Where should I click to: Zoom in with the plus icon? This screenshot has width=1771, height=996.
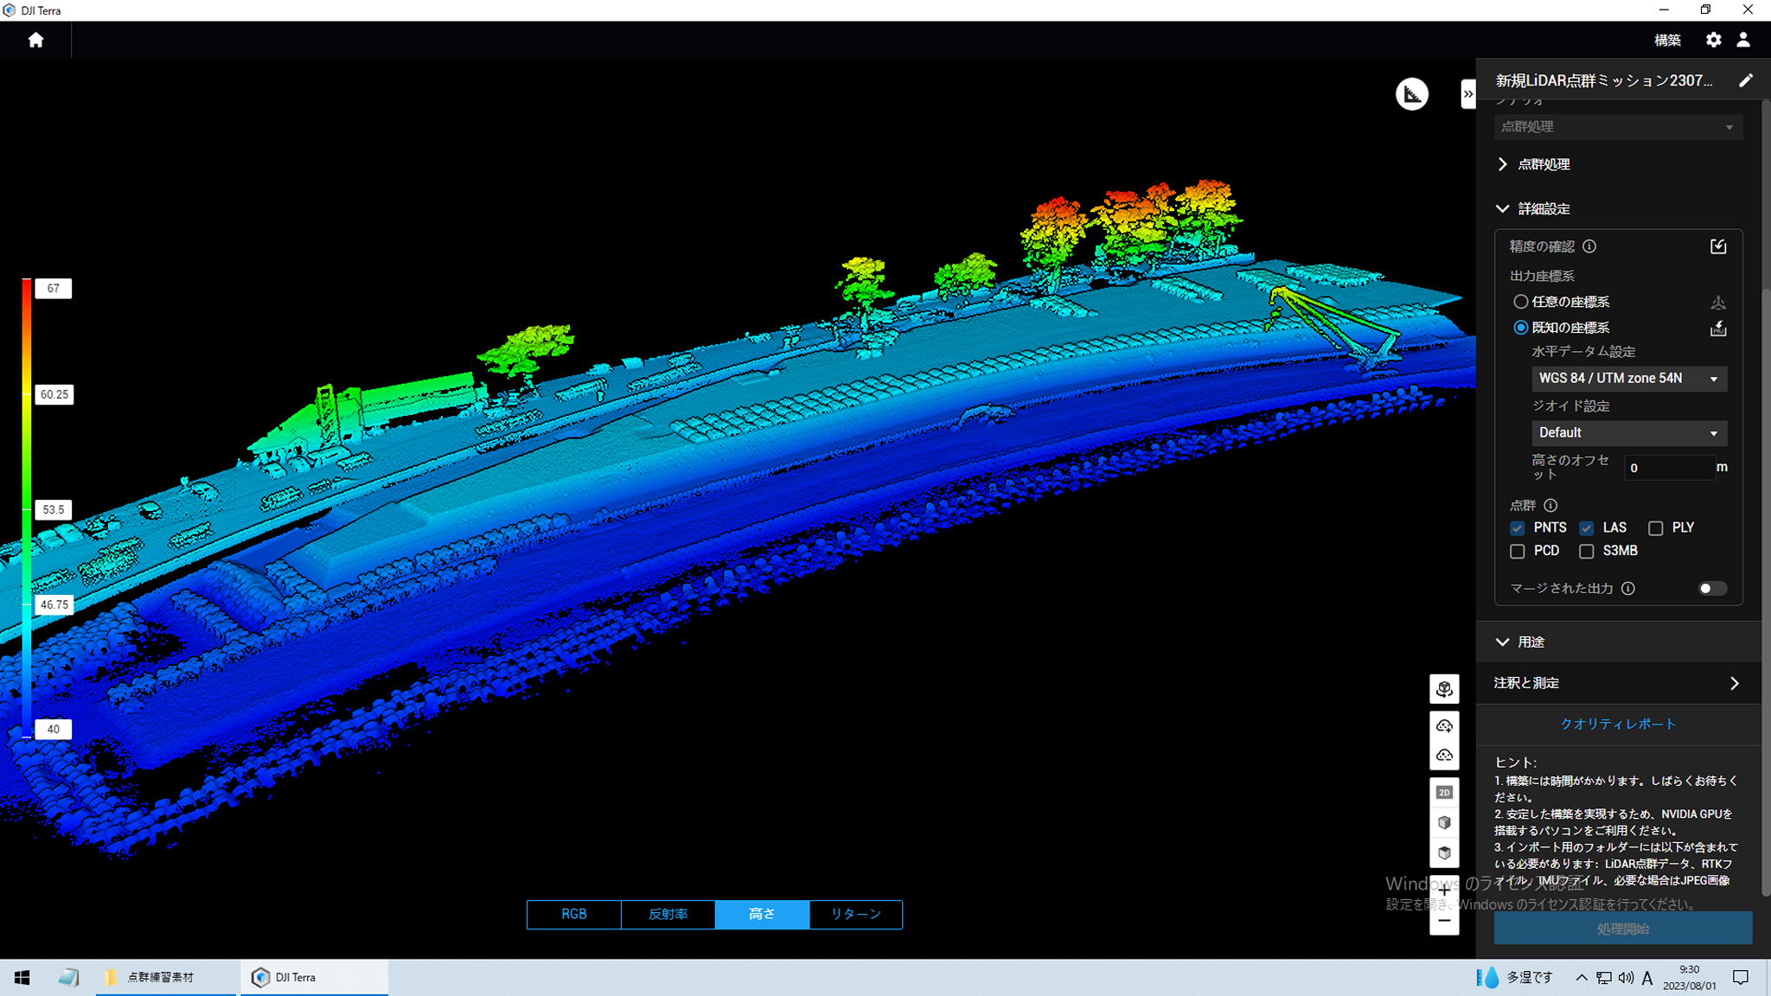pos(1444,890)
